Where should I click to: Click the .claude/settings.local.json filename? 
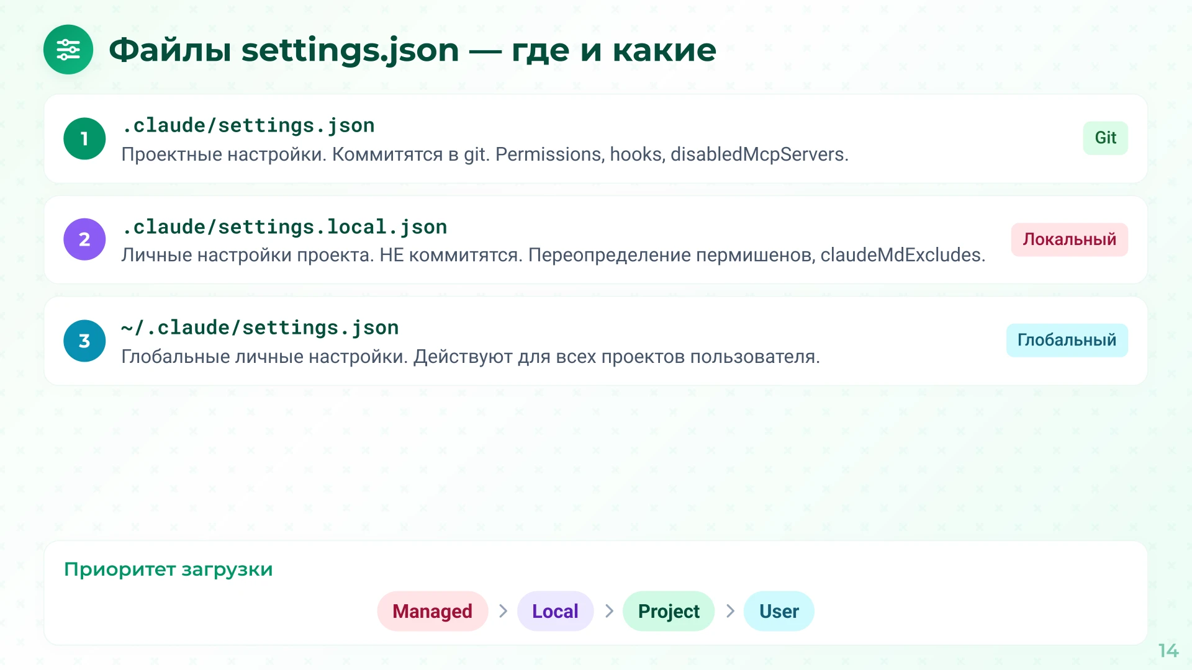click(x=284, y=227)
